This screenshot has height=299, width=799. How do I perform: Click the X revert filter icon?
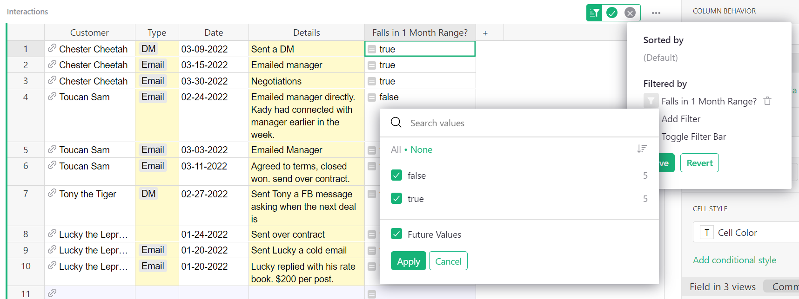click(x=630, y=13)
